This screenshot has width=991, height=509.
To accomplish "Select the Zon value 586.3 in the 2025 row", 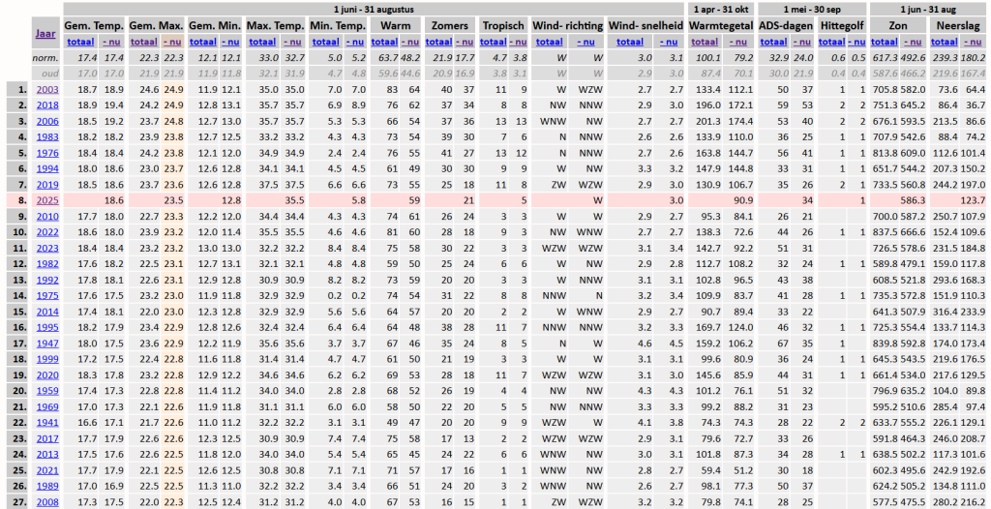I will (913, 200).
